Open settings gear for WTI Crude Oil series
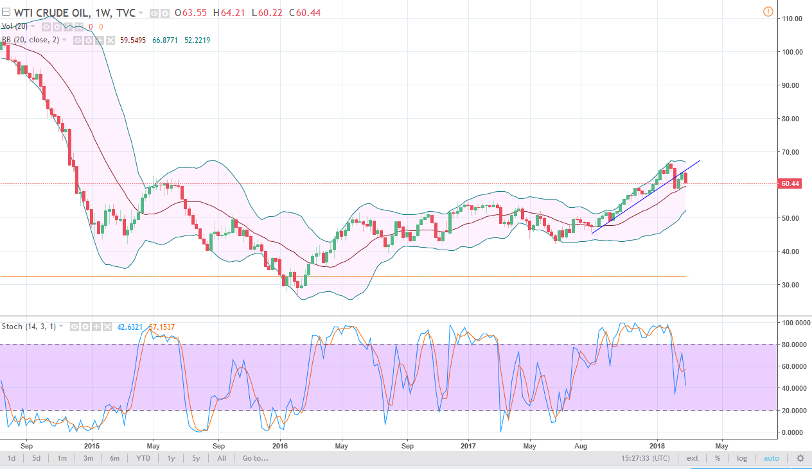 coord(165,13)
